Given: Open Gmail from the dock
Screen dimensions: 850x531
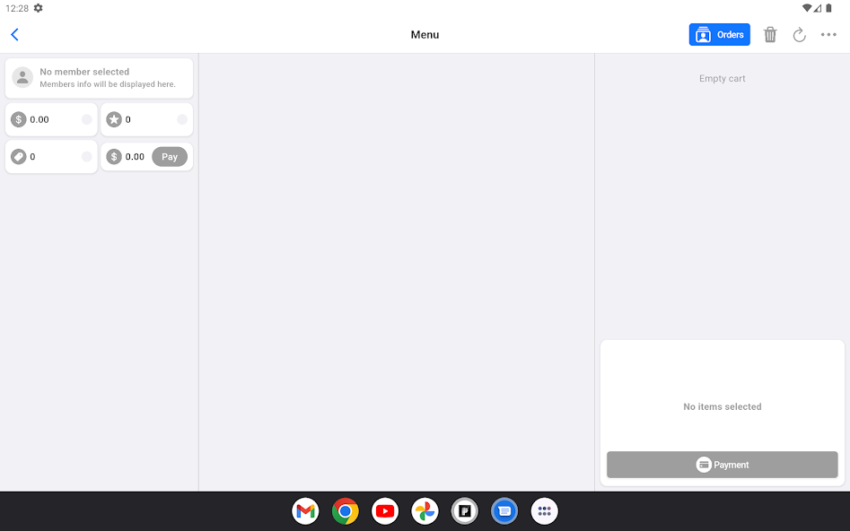Looking at the screenshot, I should 305,510.
